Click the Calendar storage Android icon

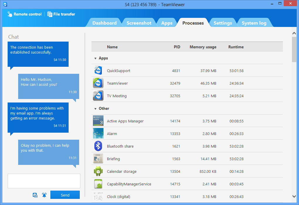pyautogui.click(x=98, y=171)
